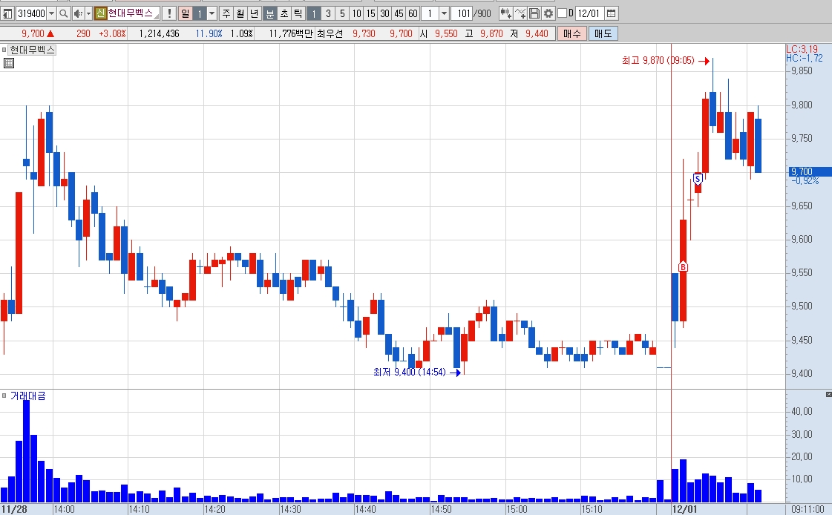Click the add candlestick indicator icon
This screenshot has height=515, width=832.
tap(506, 13)
